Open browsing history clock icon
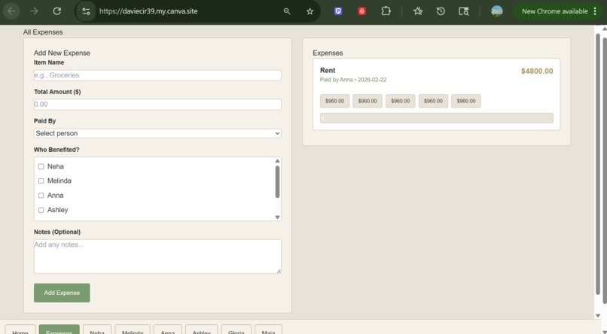The image size is (607, 334). (441, 11)
